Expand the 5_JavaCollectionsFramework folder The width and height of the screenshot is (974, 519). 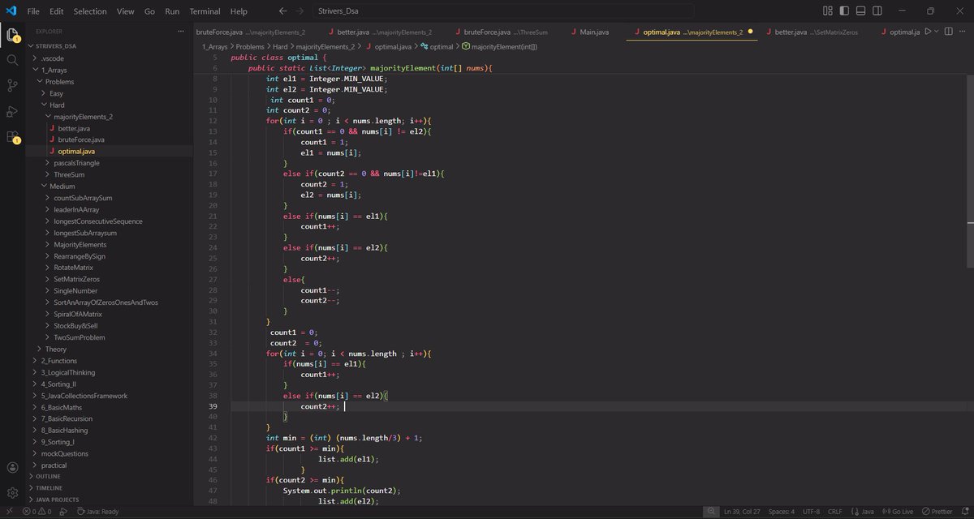coord(110,396)
